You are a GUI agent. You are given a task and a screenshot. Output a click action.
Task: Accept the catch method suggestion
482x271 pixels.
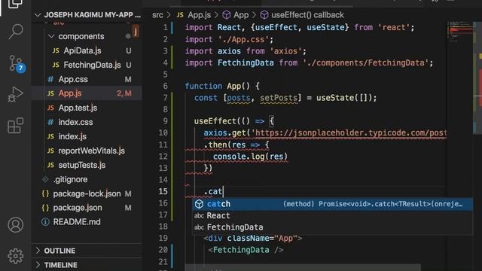333,204
